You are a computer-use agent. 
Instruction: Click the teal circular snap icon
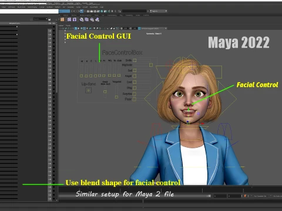pyautogui.click(x=102, y=11)
